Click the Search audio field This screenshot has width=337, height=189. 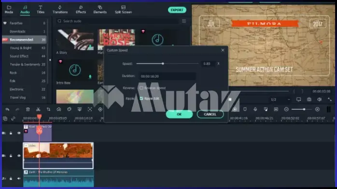click(x=117, y=21)
